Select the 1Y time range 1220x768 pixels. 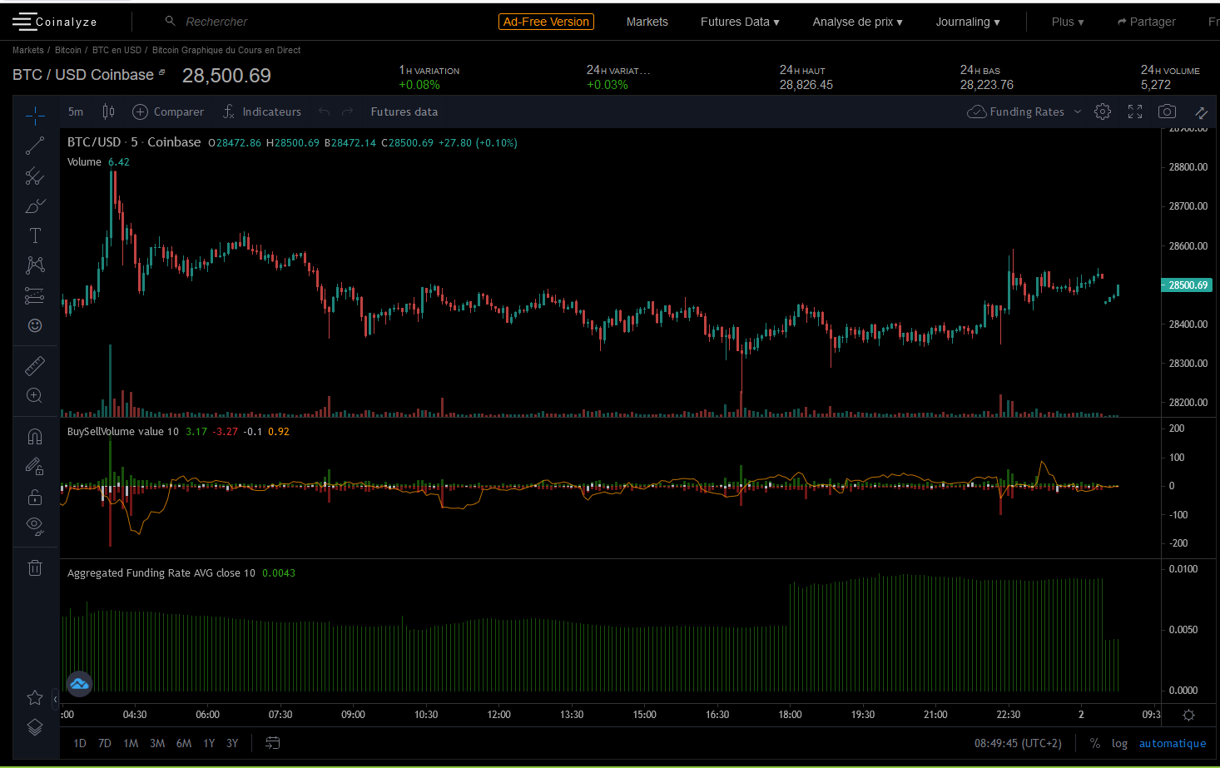(x=209, y=743)
